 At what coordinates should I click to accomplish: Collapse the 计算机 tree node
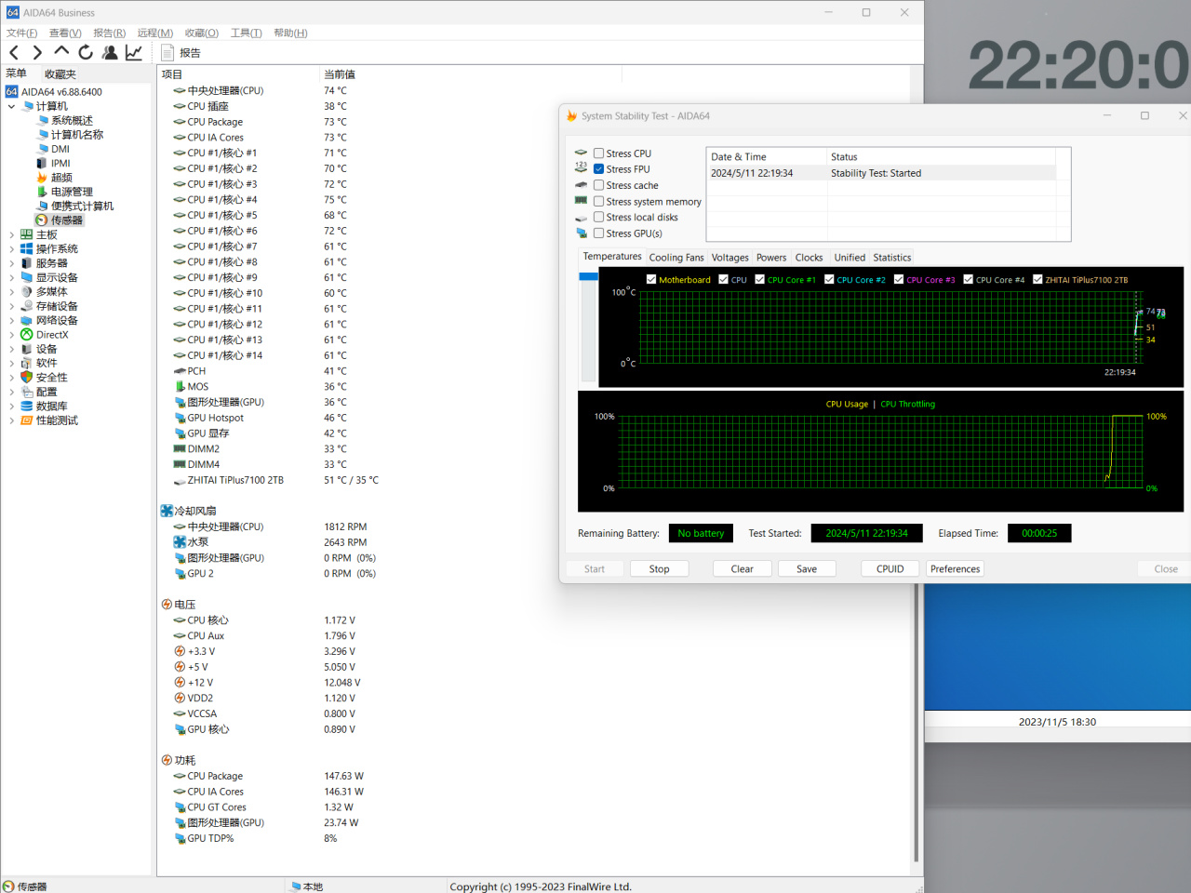click(11, 107)
